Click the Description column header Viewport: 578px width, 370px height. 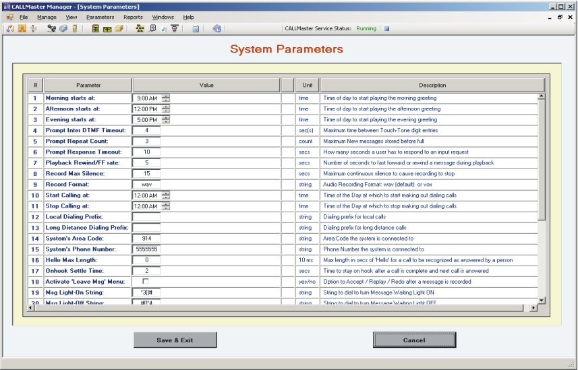[x=432, y=85]
